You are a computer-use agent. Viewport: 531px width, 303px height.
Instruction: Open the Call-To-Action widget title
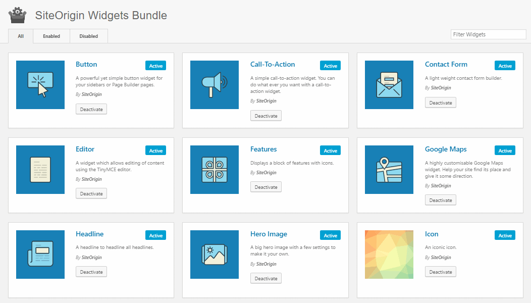click(x=273, y=65)
